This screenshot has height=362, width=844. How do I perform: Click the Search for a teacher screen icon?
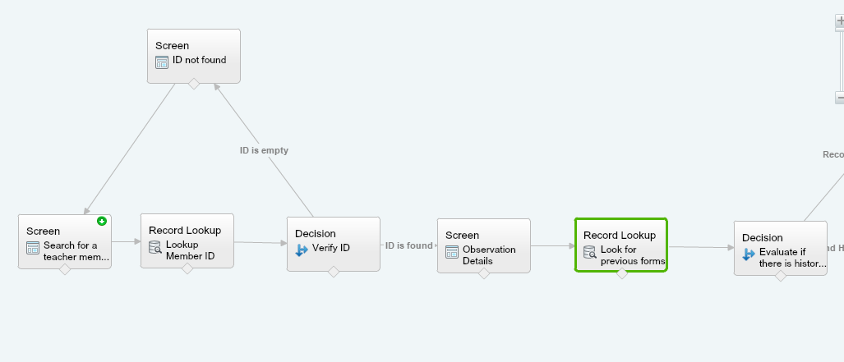[33, 247]
